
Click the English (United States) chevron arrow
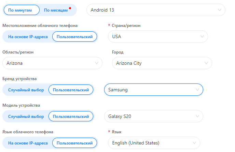click(x=194, y=143)
